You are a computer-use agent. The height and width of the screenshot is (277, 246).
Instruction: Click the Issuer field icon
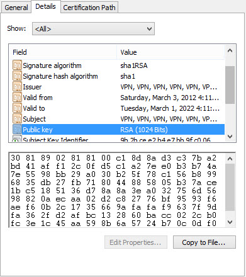point(17,87)
